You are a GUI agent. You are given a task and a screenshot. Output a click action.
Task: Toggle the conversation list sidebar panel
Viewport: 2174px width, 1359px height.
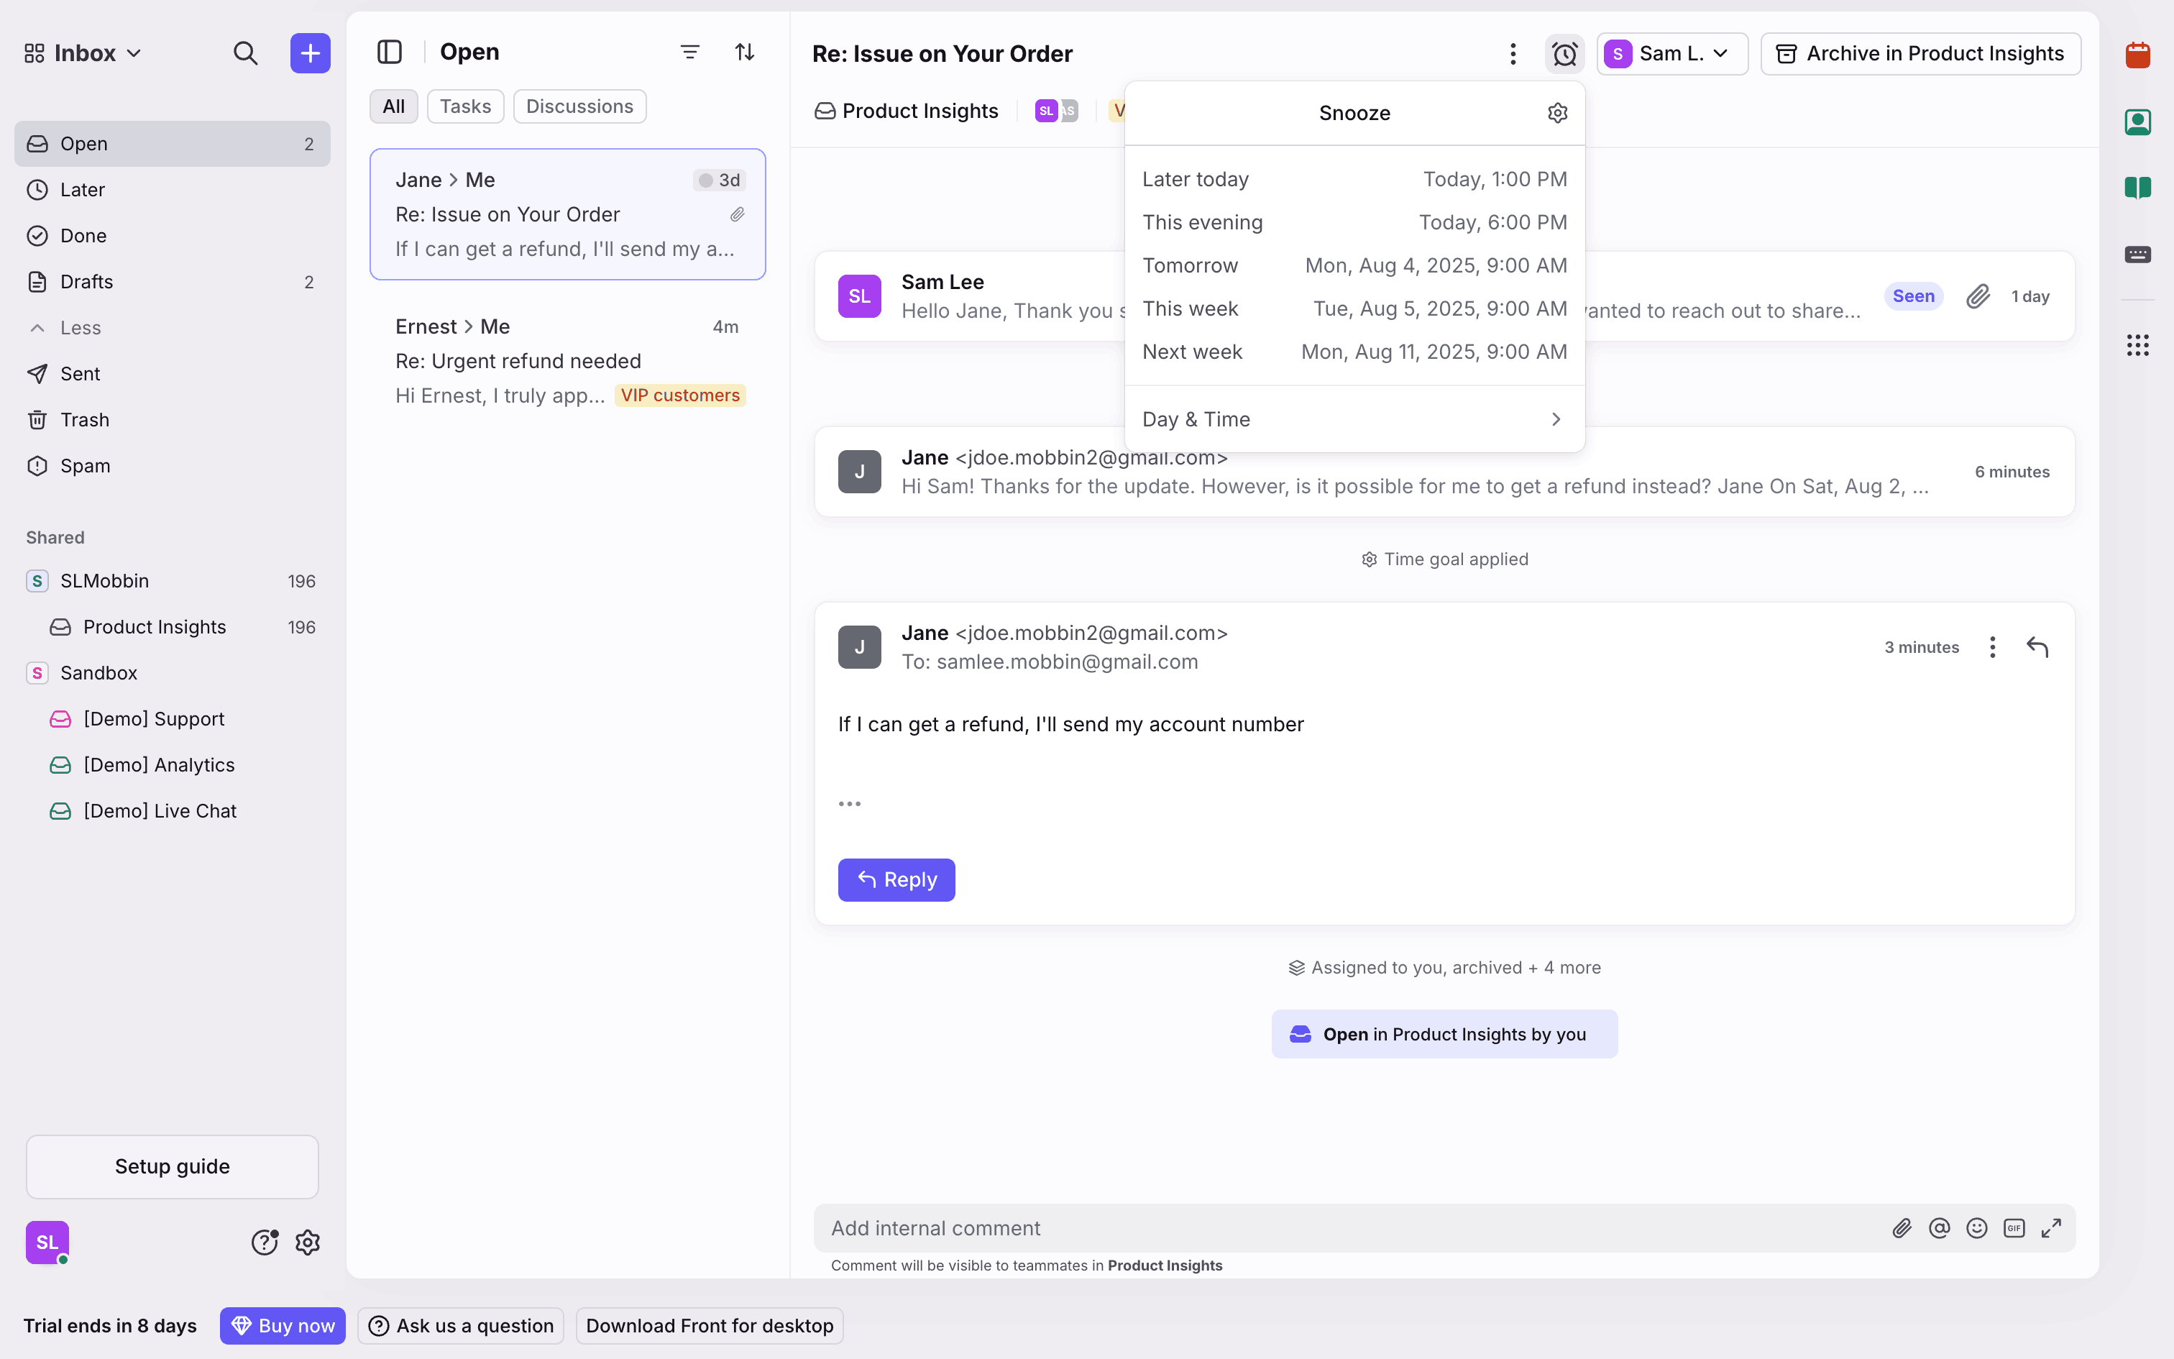pos(389,52)
